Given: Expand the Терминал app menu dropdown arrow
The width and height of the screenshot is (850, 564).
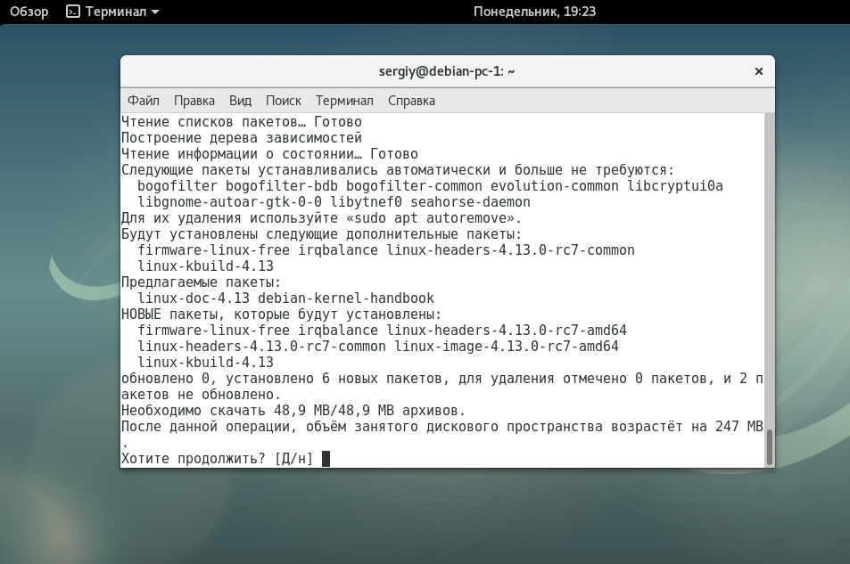Looking at the screenshot, I should (155, 12).
